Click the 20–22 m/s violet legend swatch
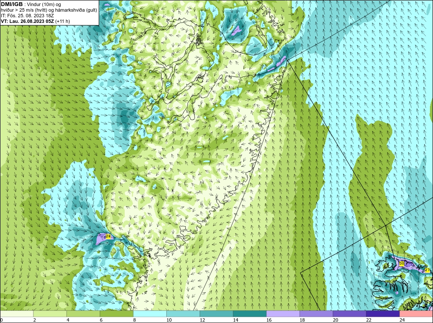This screenshot has width=433, height=323. click(349, 314)
